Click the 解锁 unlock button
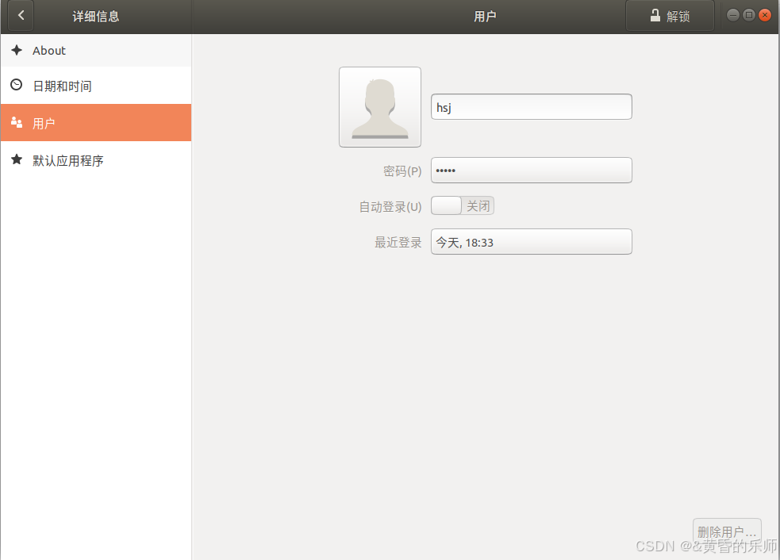Viewport: 780px width, 560px height. [670, 16]
